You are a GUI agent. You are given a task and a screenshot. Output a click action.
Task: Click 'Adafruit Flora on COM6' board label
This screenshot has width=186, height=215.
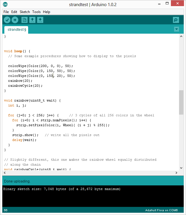coord(161,210)
